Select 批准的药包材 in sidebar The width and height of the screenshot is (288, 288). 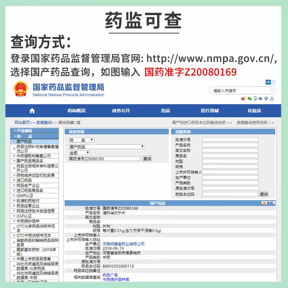(x=35, y=201)
